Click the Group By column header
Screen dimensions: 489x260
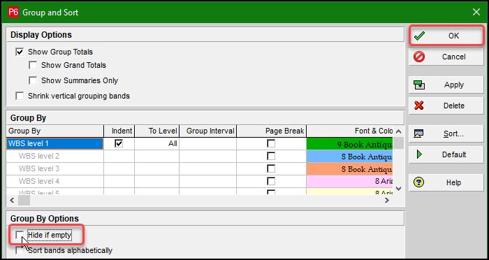point(55,131)
